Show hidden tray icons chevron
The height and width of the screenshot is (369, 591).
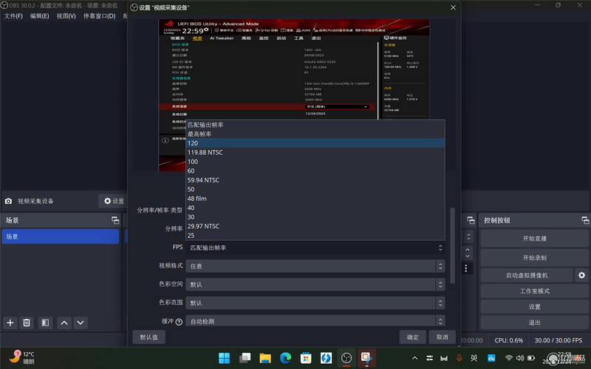click(414, 358)
